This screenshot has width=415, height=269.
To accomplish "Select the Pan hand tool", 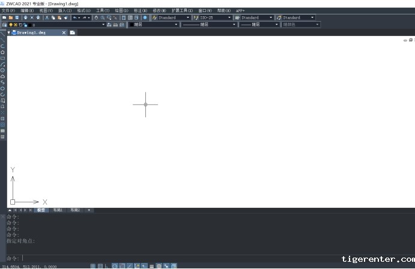I will 95,17.
